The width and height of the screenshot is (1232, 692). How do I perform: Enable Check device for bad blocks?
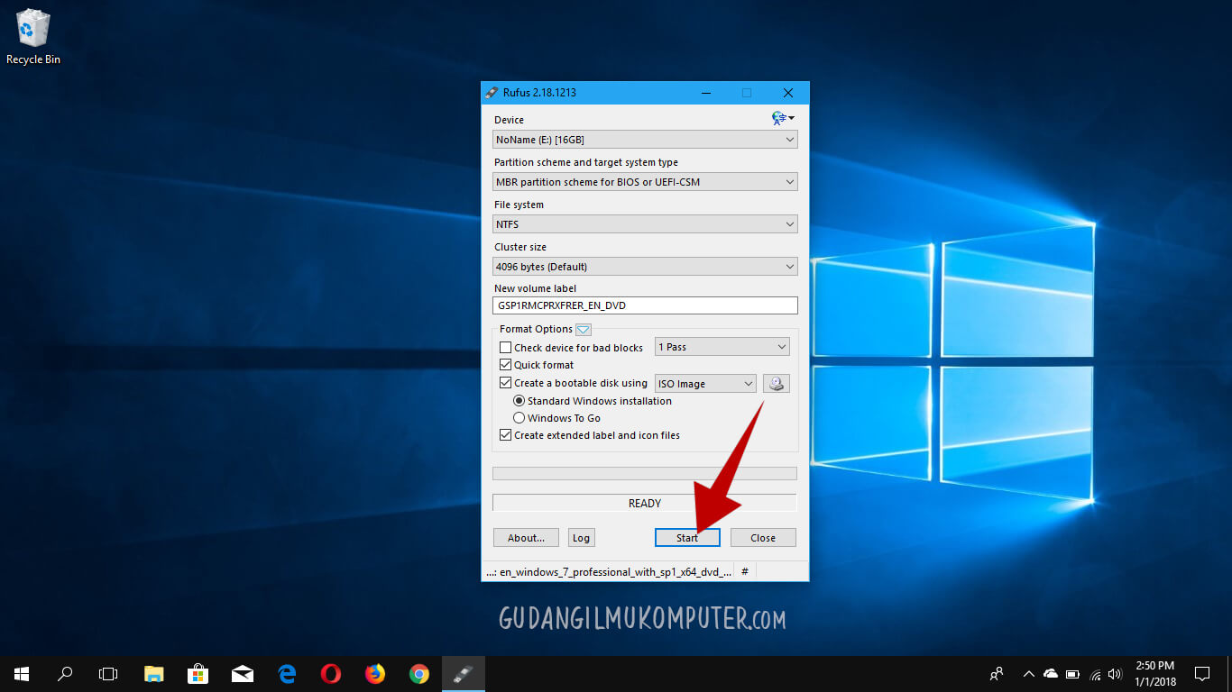pos(505,348)
